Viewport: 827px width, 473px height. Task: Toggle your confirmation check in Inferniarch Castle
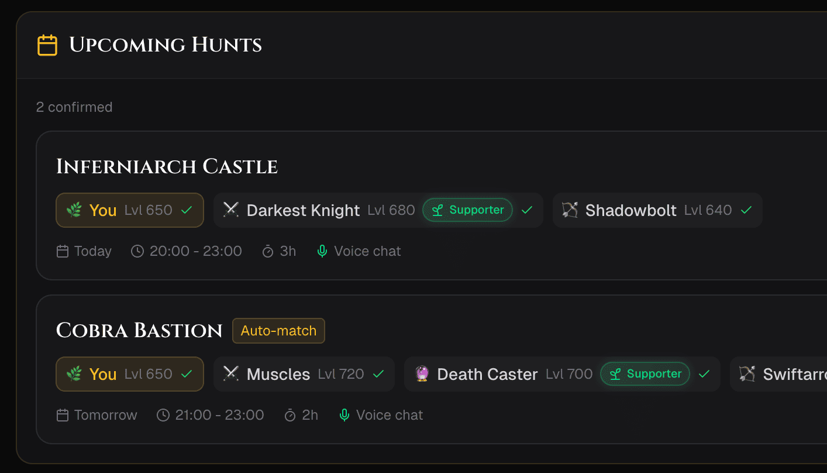187,210
